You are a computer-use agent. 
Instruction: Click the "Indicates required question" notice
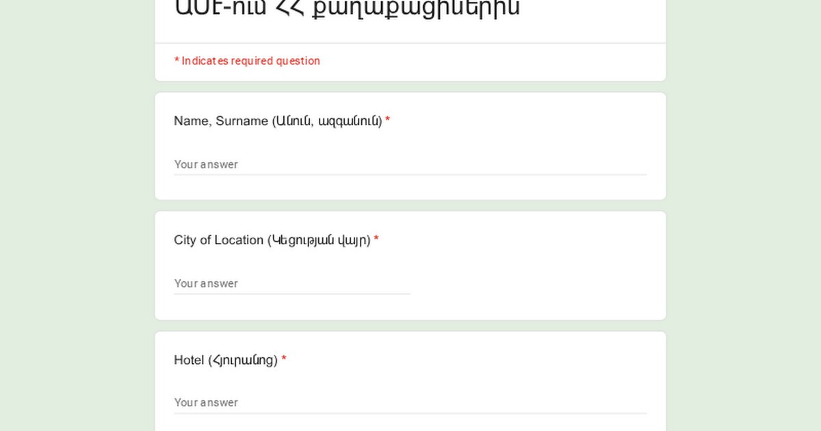coord(247,61)
